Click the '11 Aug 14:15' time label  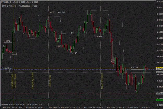point(110,107)
